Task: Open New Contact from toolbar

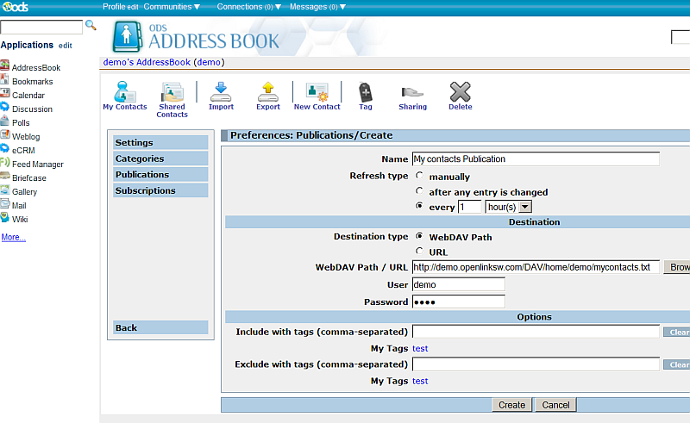Action: [317, 92]
